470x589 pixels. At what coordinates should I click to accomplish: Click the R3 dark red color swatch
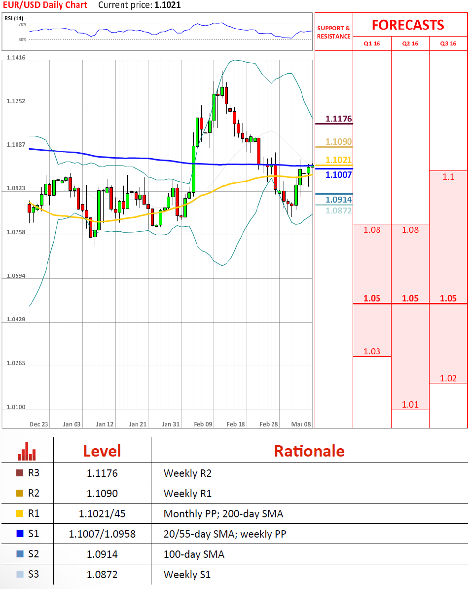[20, 473]
